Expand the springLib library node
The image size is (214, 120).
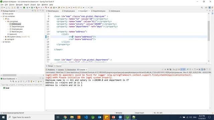4,39
